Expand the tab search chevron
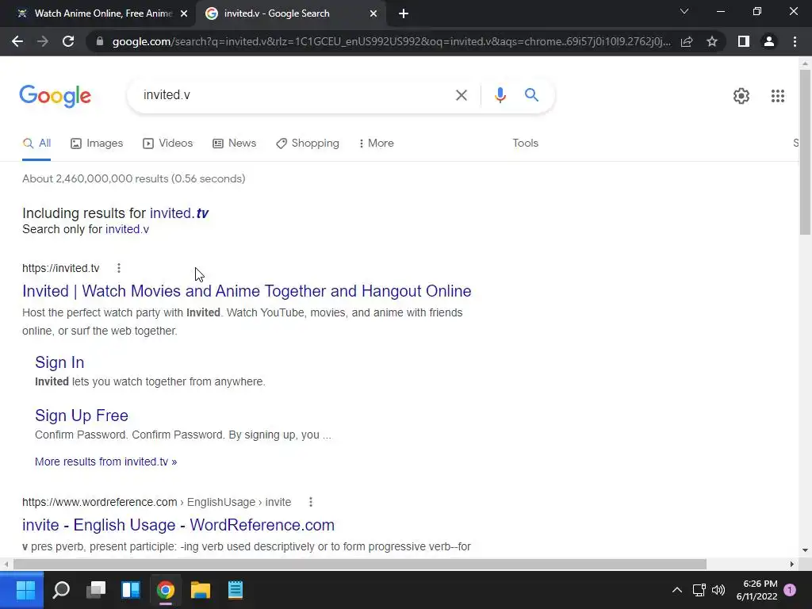812x609 pixels. [x=684, y=11]
